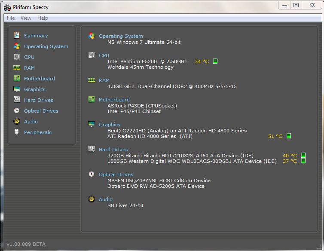Click the Optical Drives disc icon in sidebar
Viewport: 324px width, 251px height.
17,110
